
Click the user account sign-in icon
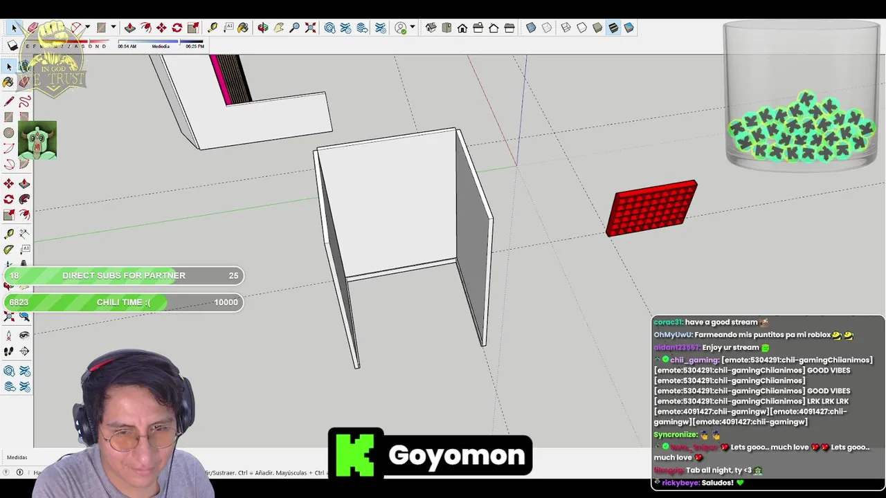click(401, 28)
